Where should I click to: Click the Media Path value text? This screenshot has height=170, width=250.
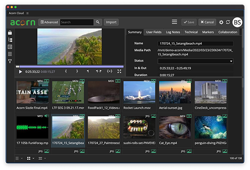tap(195, 52)
